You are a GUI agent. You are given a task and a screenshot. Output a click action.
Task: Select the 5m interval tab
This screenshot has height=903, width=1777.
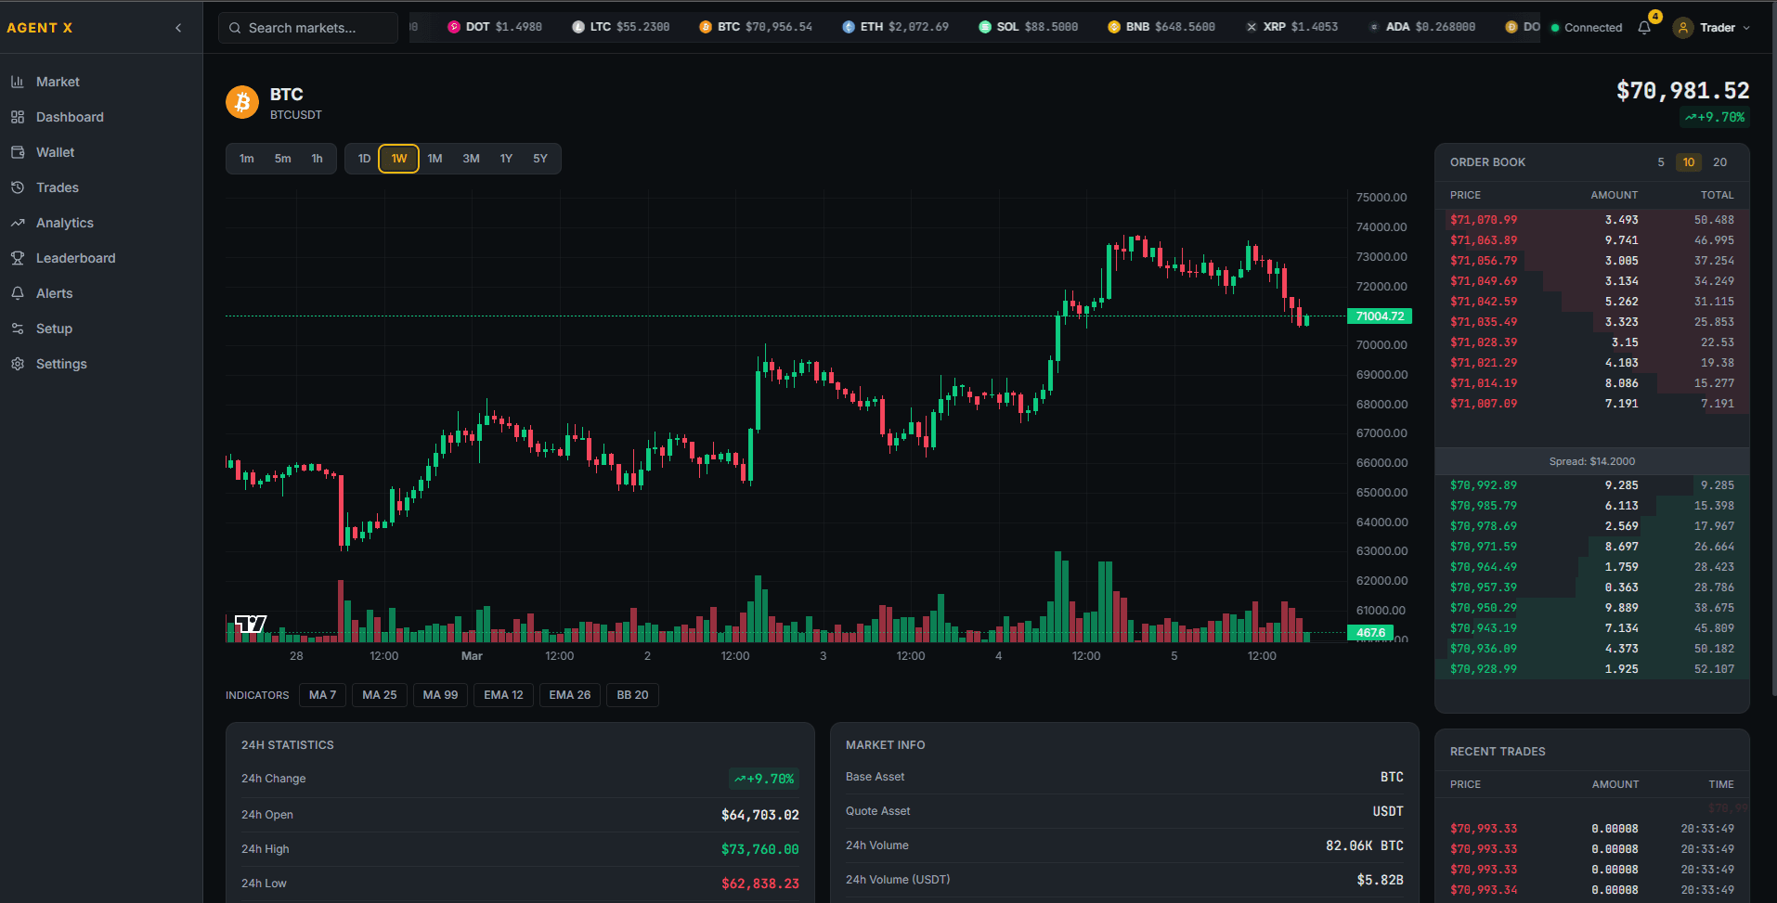click(282, 158)
